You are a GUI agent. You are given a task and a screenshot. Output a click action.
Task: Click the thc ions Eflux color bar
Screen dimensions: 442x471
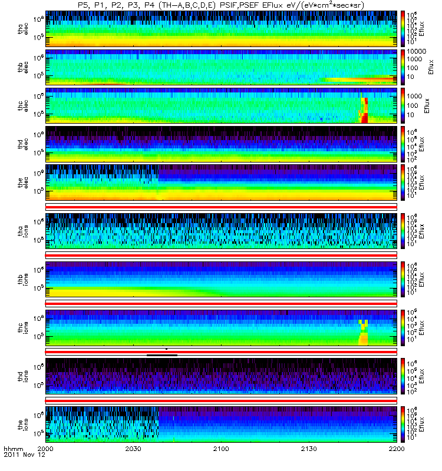(403, 328)
